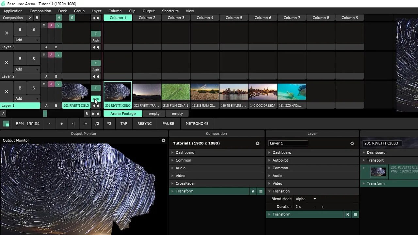Click the Layer 1 name input field
Image resolution: width=418 pixels, height=235 pixels.
(288, 143)
